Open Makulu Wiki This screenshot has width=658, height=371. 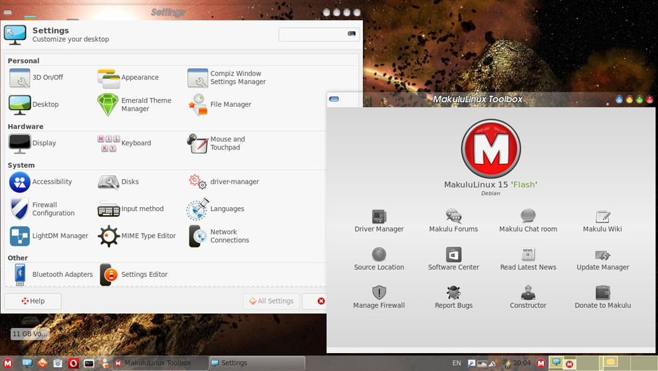(x=603, y=221)
